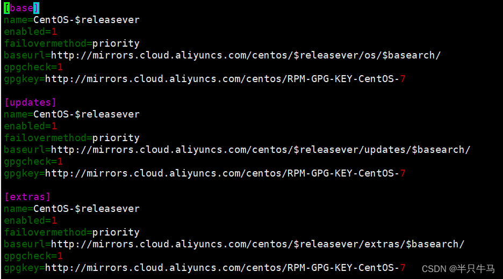Click the gpgkey URL under the [updates] section
Image resolution: width=503 pixels, height=279 pixels.
pyautogui.click(x=225, y=173)
